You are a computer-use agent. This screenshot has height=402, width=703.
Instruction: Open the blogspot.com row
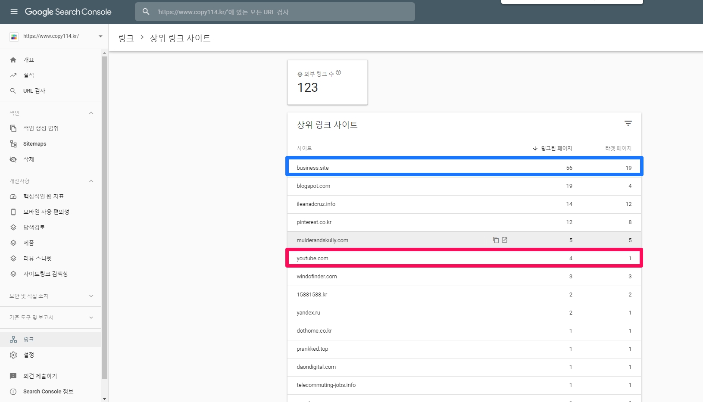(464, 186)
